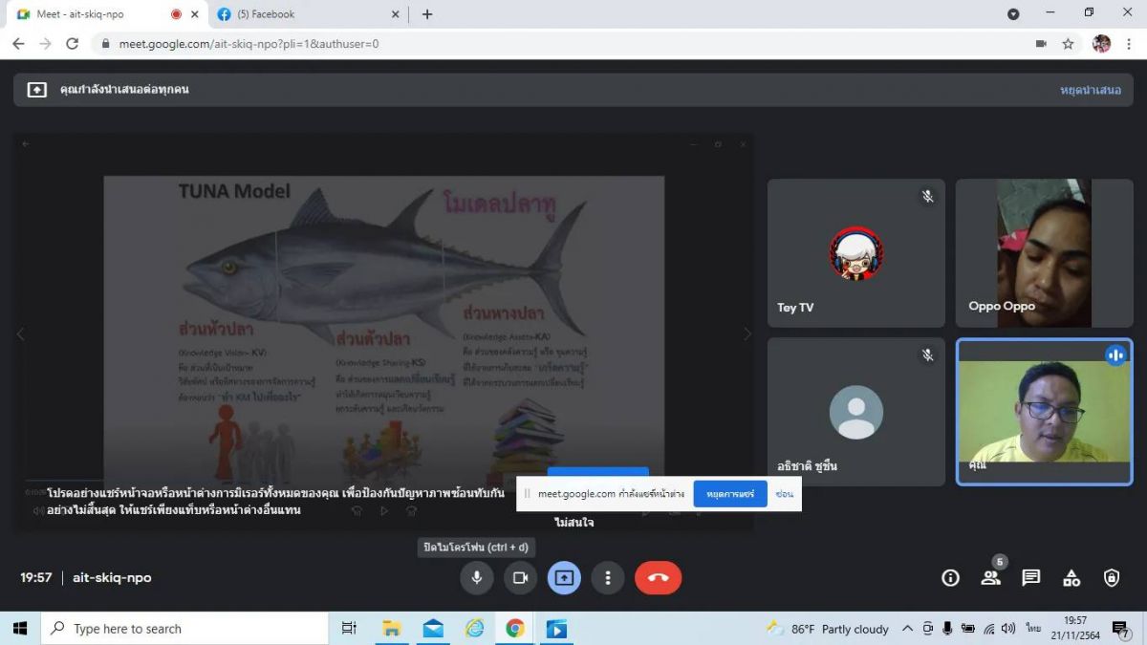Open a new browser tab
The height and width of the screenshot is (645, 1147).
tap(427, 14)
